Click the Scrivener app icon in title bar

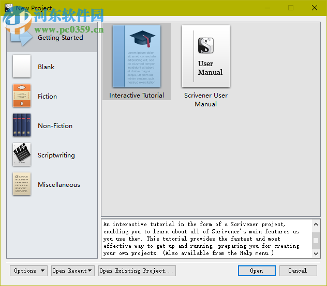click(x=9, y=8)
